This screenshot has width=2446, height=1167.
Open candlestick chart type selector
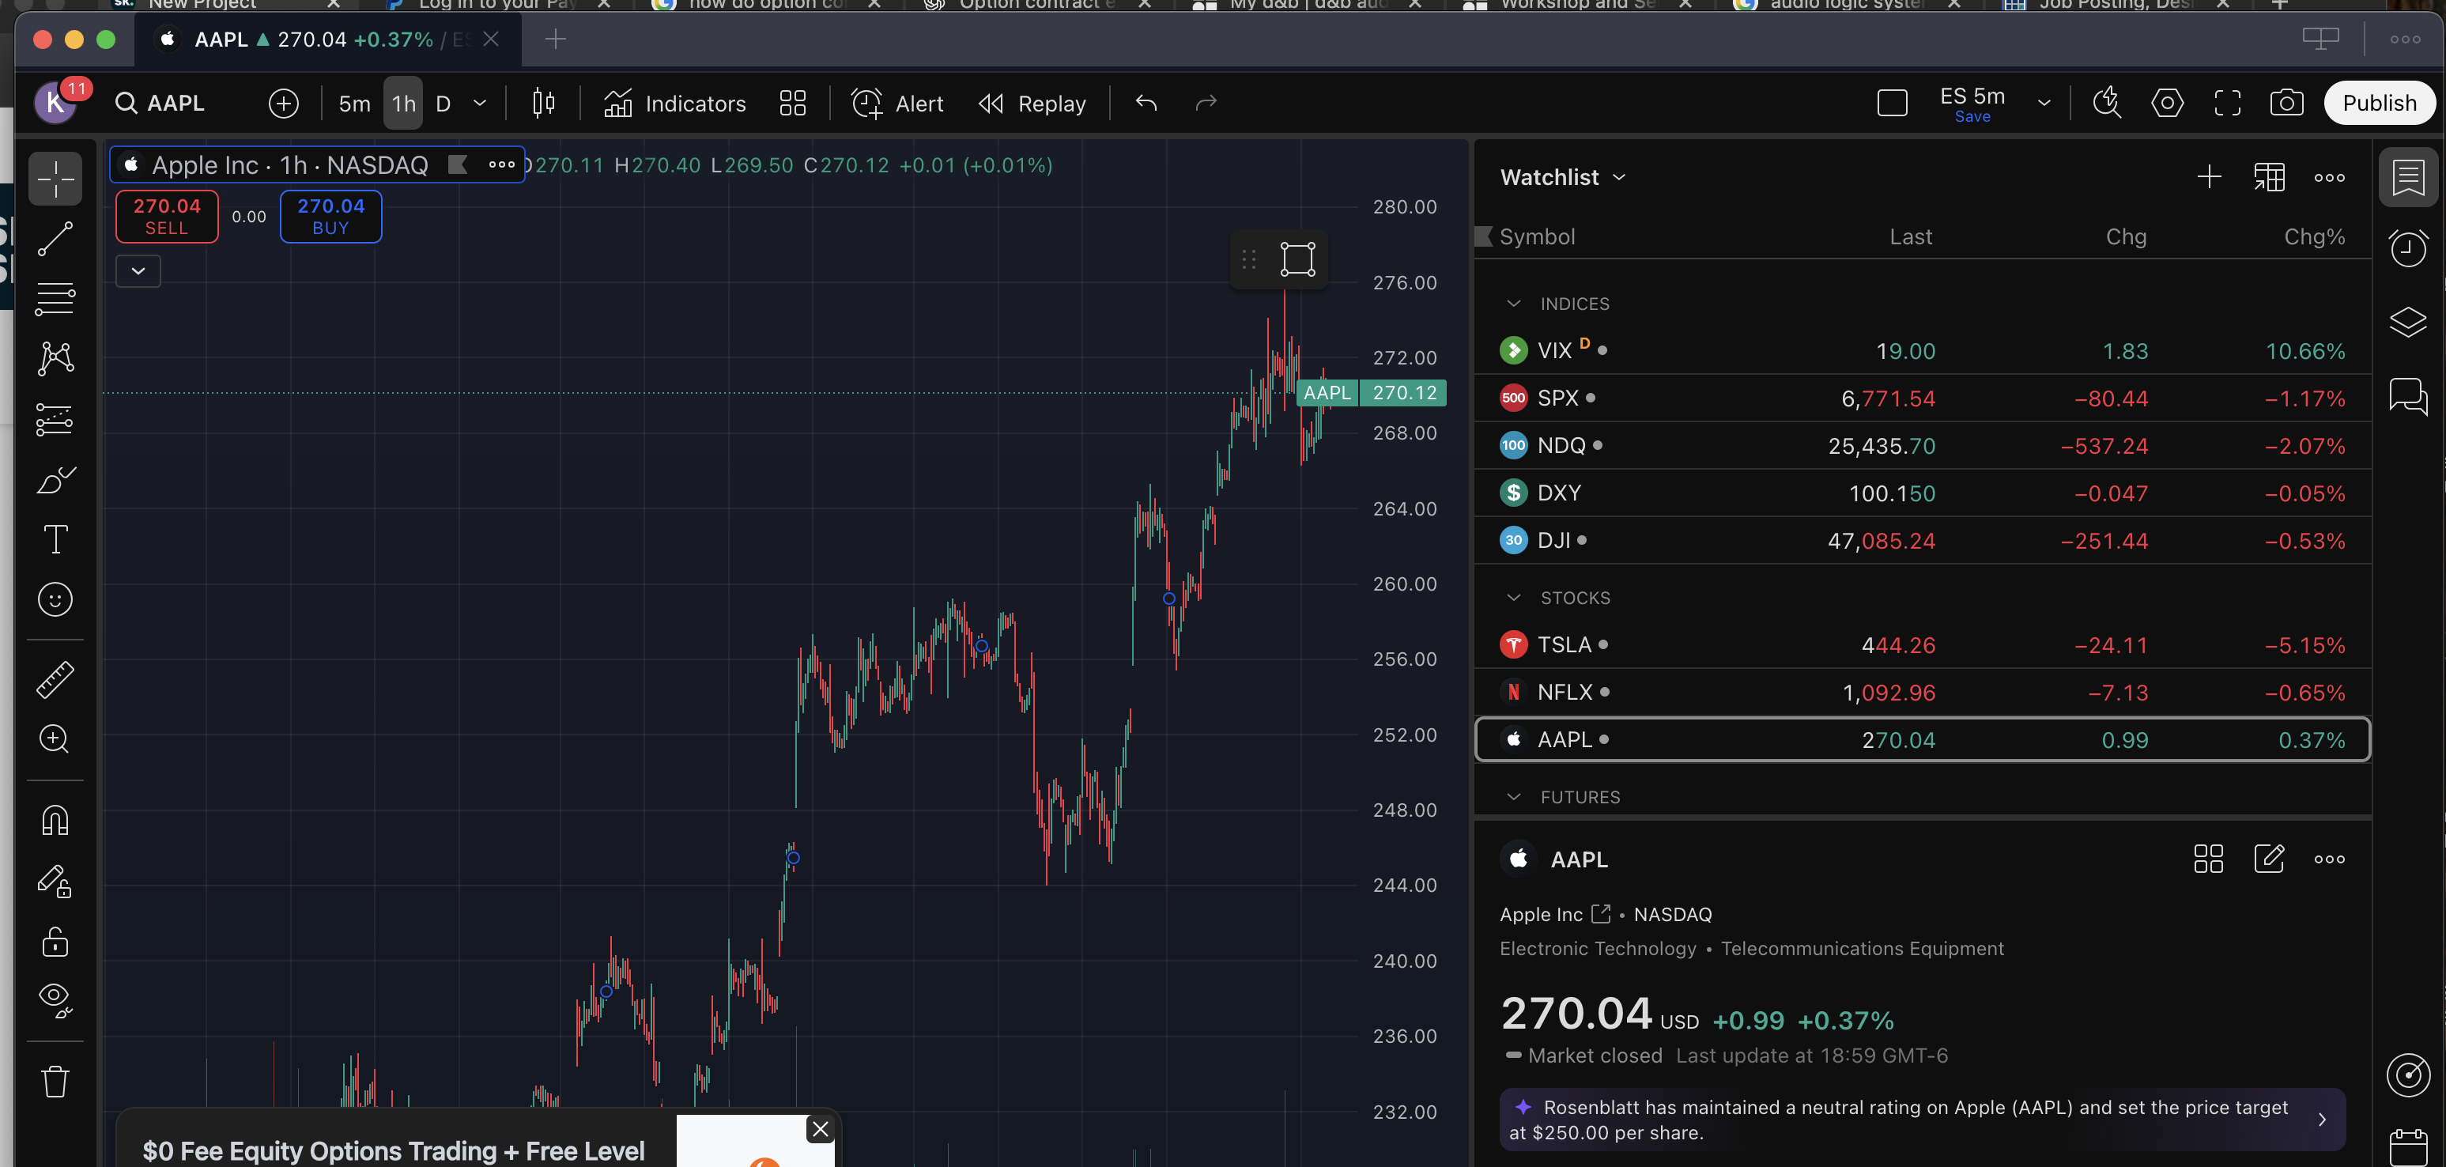tap(543, 103)
